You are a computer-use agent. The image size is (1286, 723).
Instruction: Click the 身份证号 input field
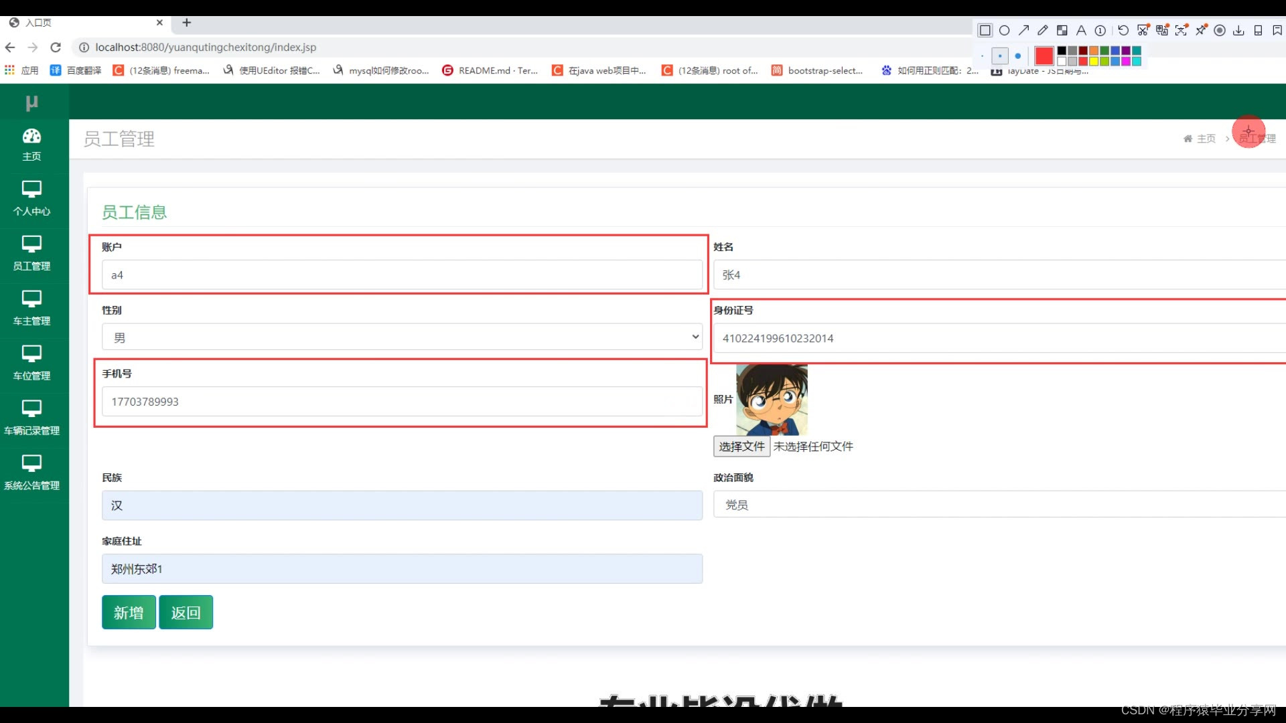point(999,338)
